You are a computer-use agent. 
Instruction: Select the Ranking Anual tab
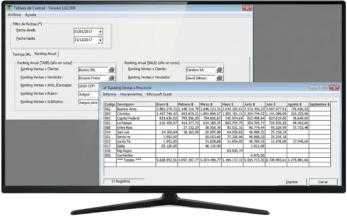45,54
